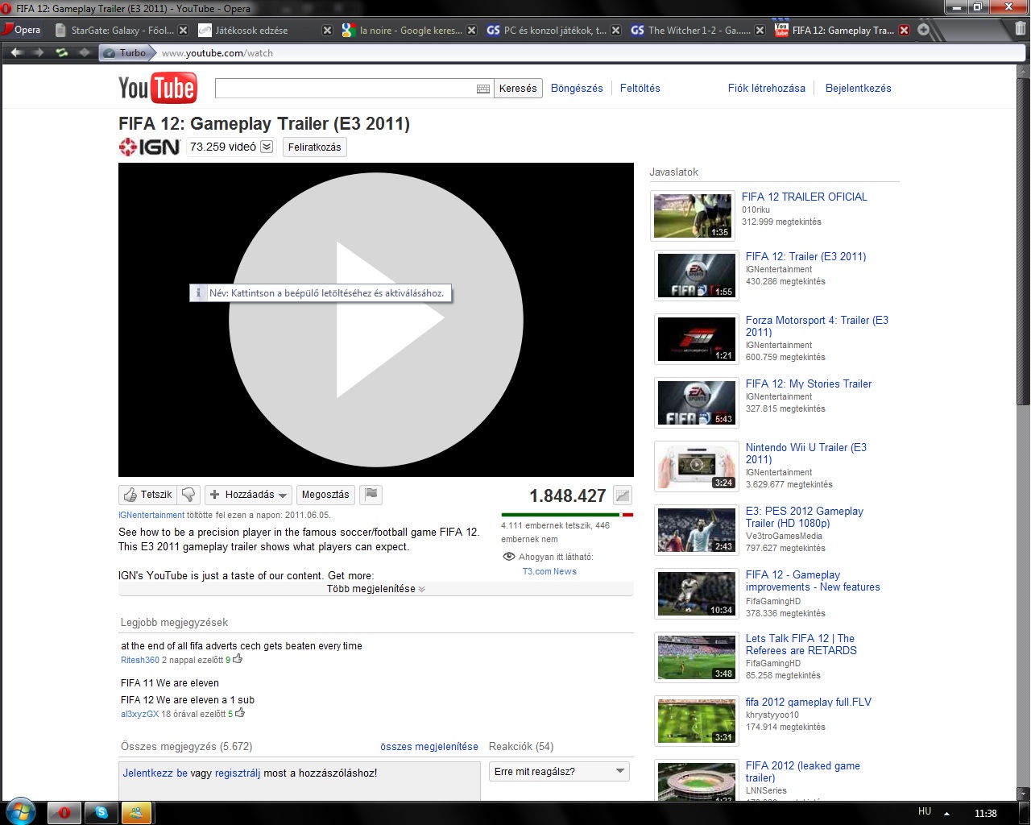Switch to the StarGate: Galaxy tab
The image size is (1031, 825).
coord(121,30)
